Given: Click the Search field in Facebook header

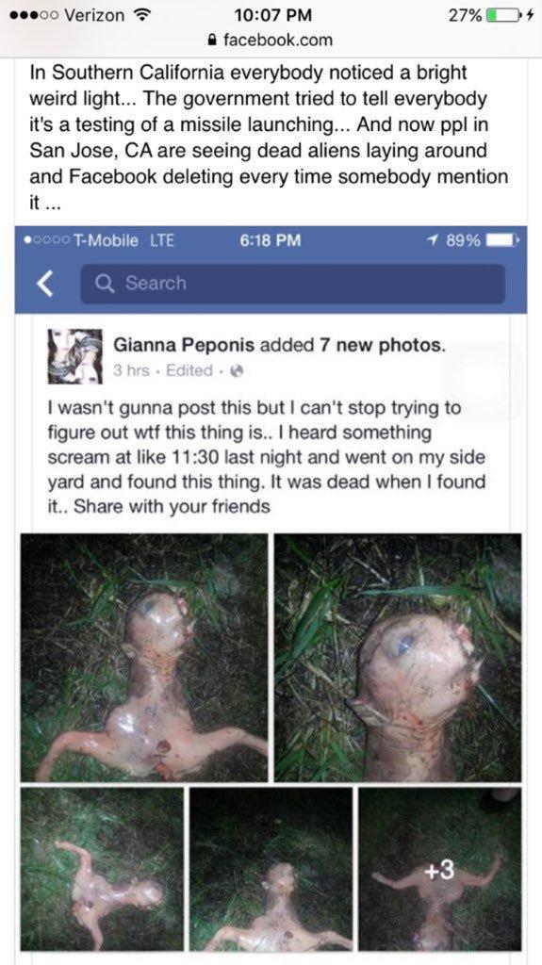Looking at the screenshot, I should (x=292, y=284).
